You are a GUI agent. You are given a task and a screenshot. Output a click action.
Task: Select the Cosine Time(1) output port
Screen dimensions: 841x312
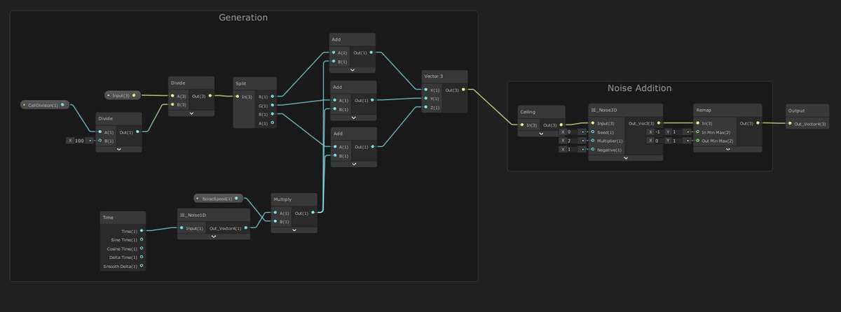141,248
